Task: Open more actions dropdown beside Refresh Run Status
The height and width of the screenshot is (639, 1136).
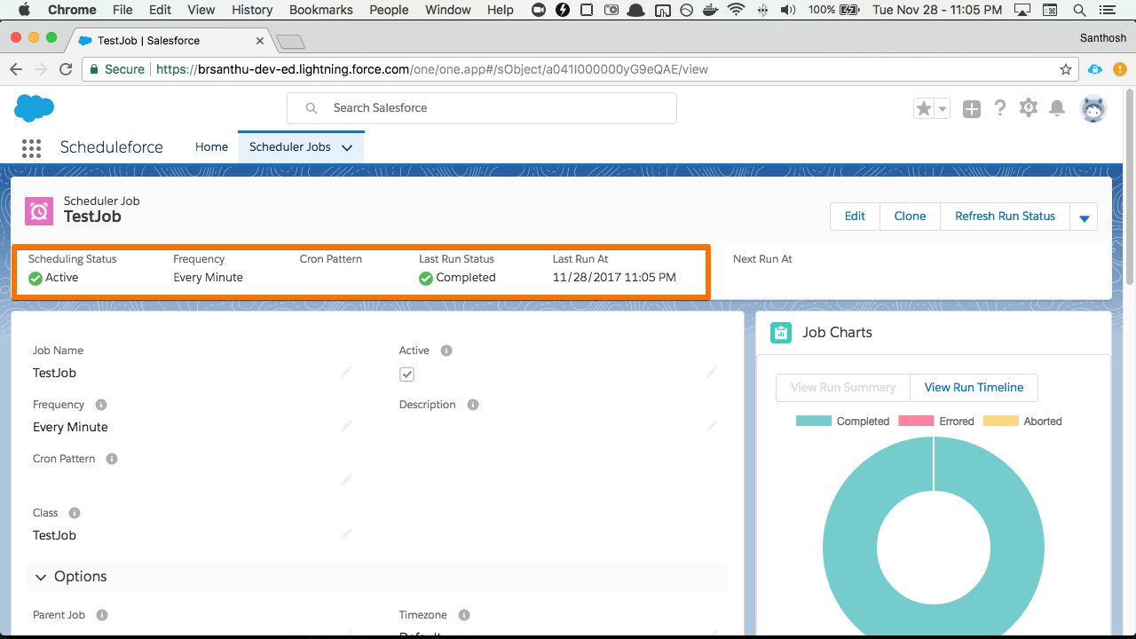Action: point(1084,217)
